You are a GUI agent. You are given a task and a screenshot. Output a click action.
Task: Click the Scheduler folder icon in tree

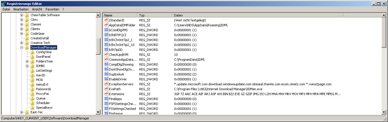33,103
